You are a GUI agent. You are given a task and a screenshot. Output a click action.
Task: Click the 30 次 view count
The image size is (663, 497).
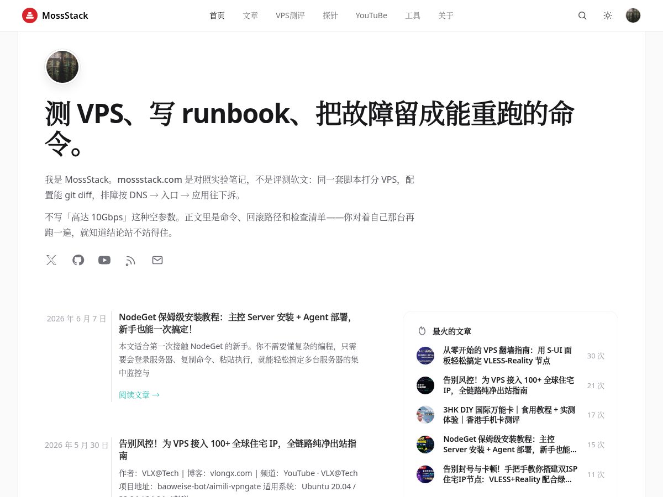(x=596, y=356)
